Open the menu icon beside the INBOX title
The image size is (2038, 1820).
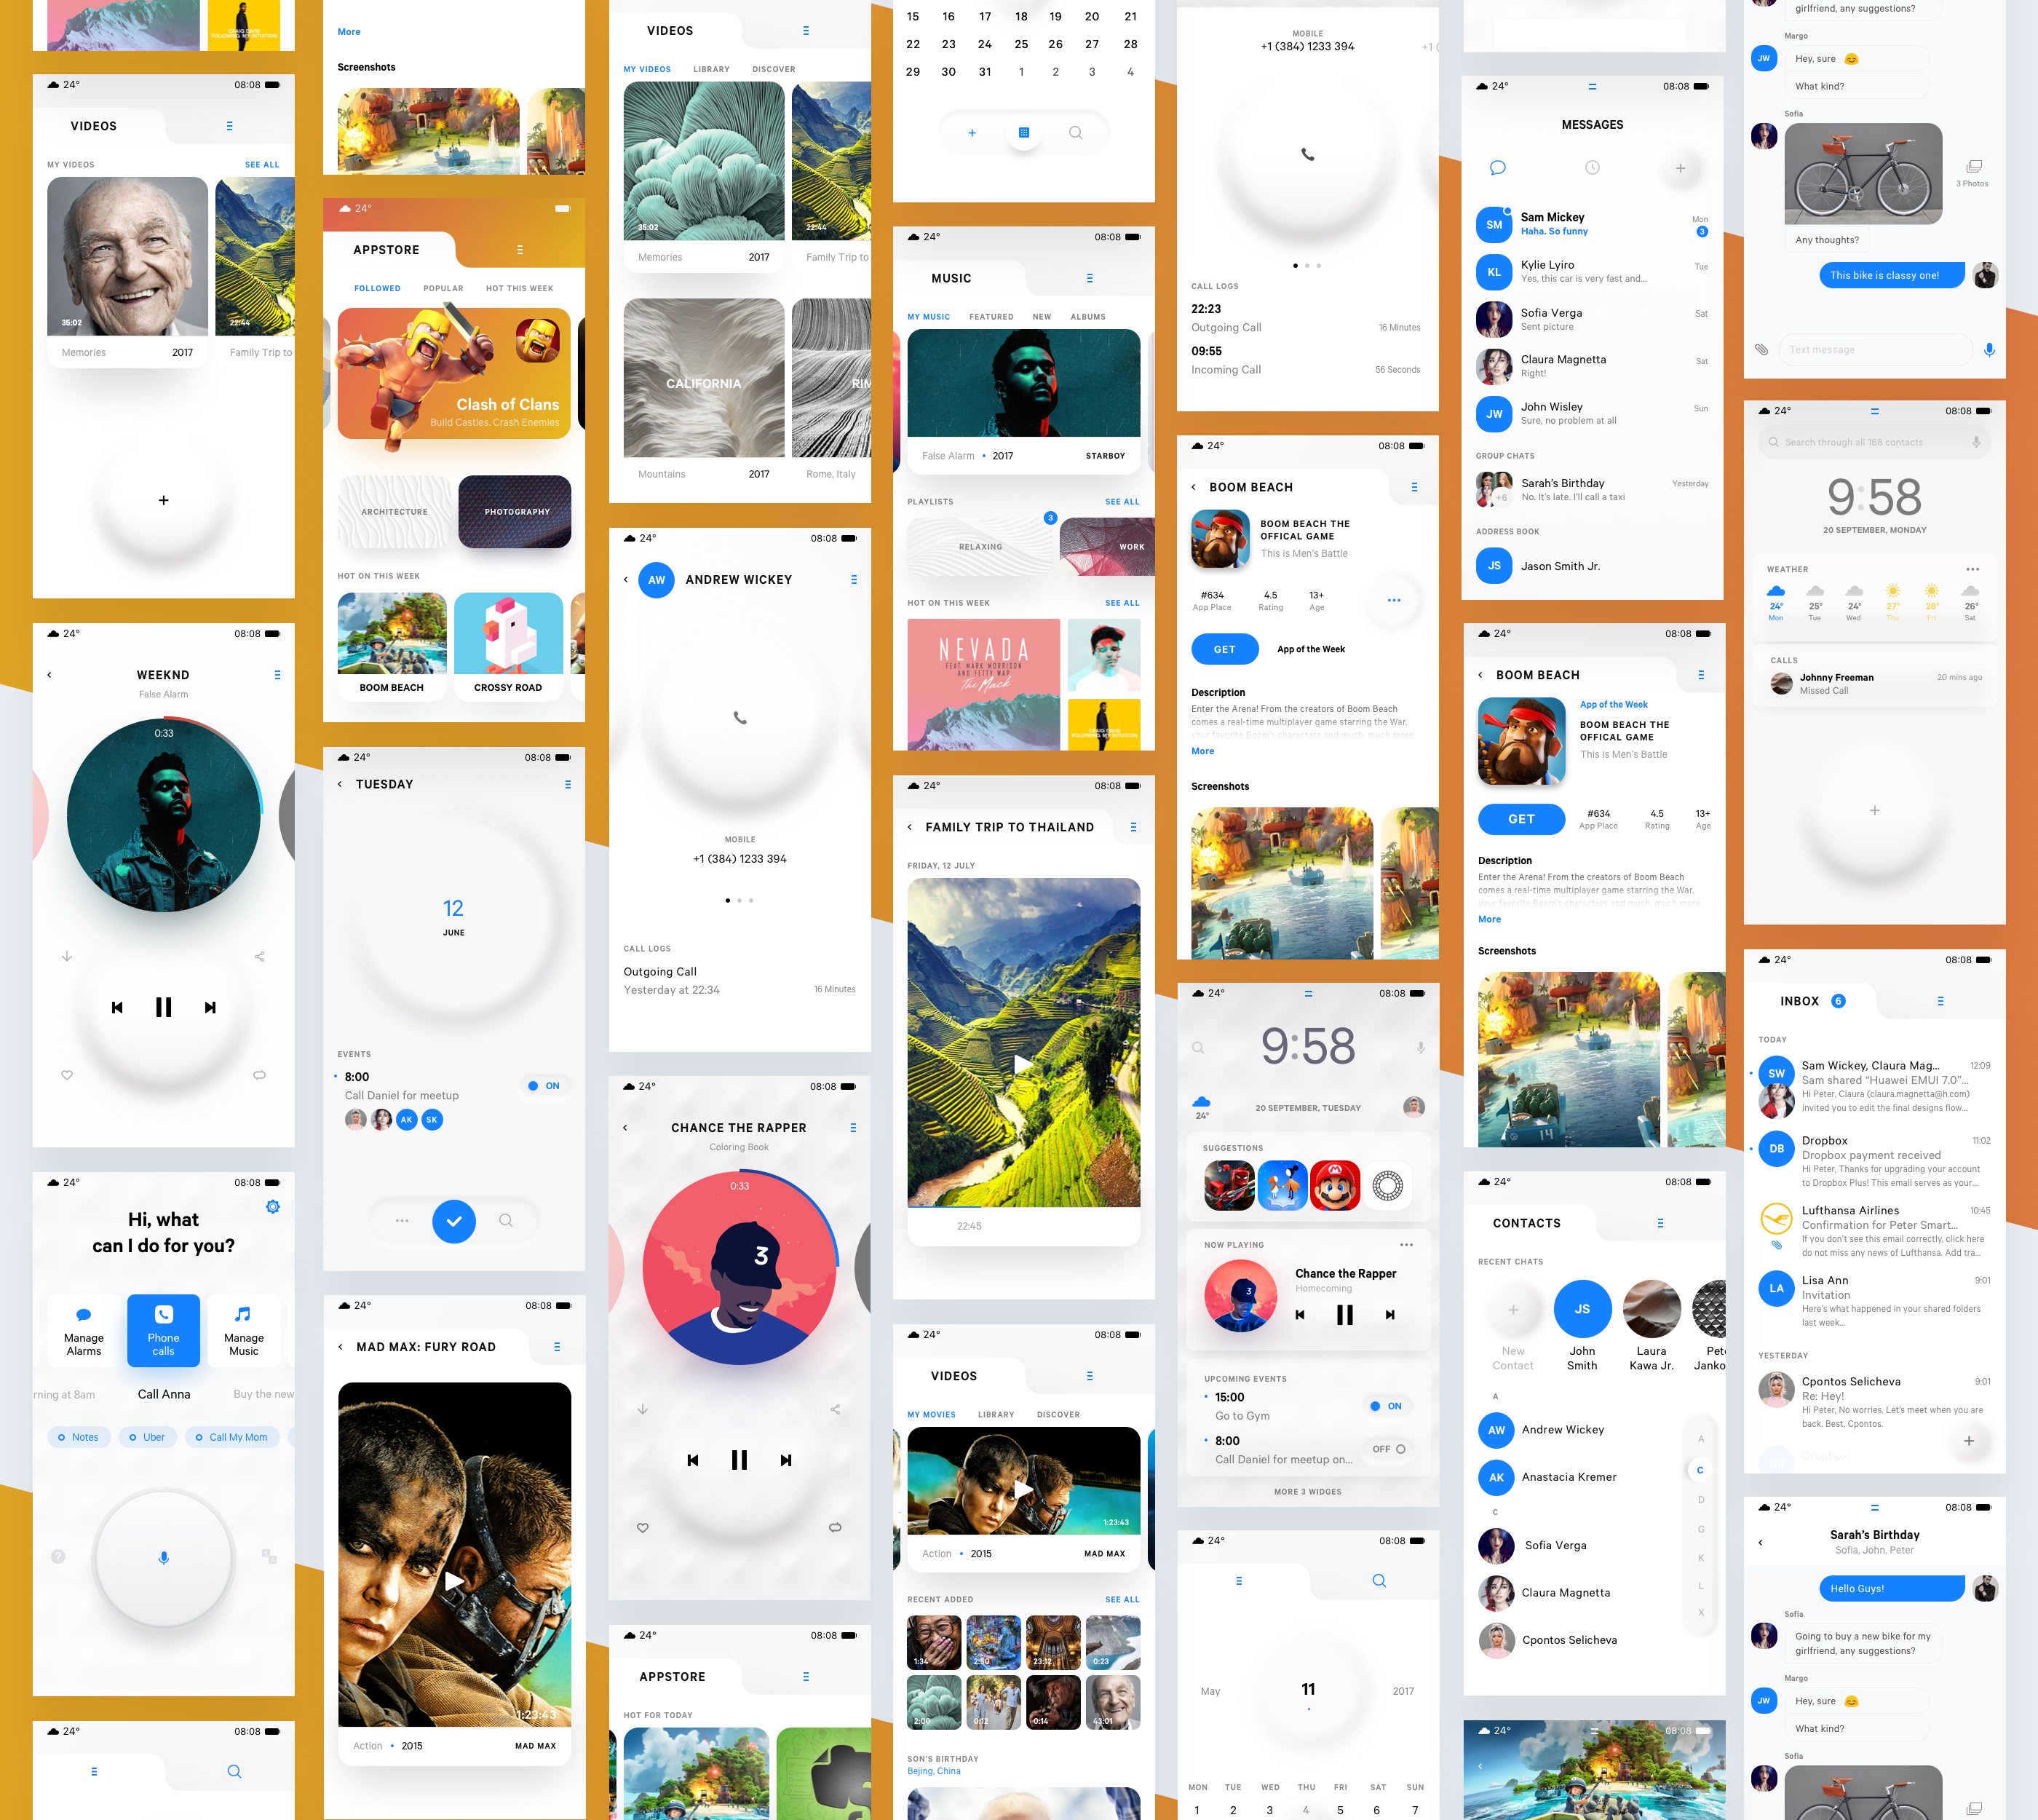pos(1941,1001)
